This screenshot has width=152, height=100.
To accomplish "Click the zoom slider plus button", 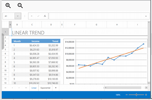I will pyautogui.click(x=146, y=95).
